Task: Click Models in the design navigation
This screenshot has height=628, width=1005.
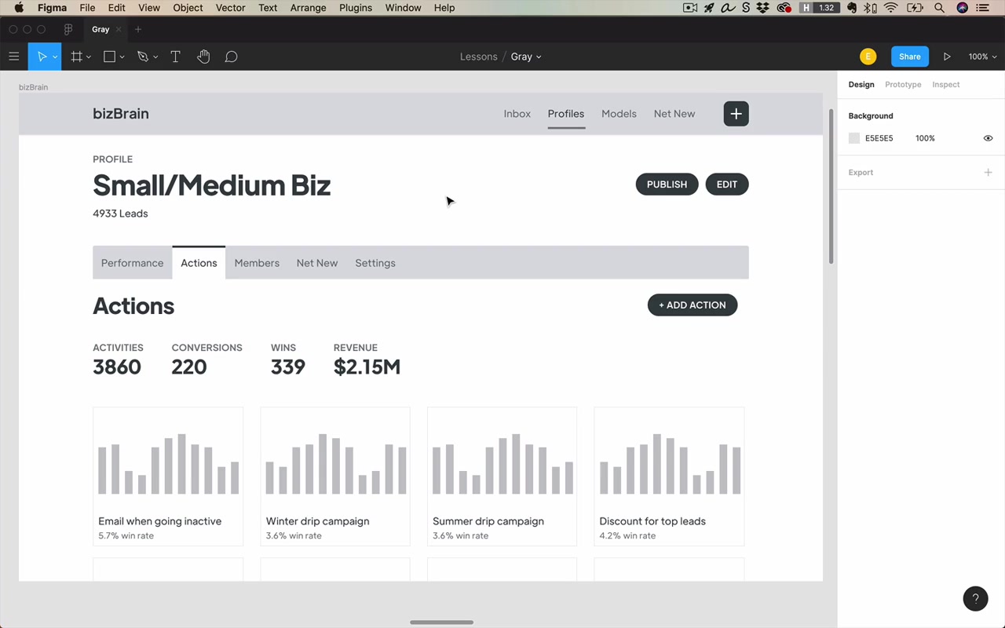Action: click(619, 114)
